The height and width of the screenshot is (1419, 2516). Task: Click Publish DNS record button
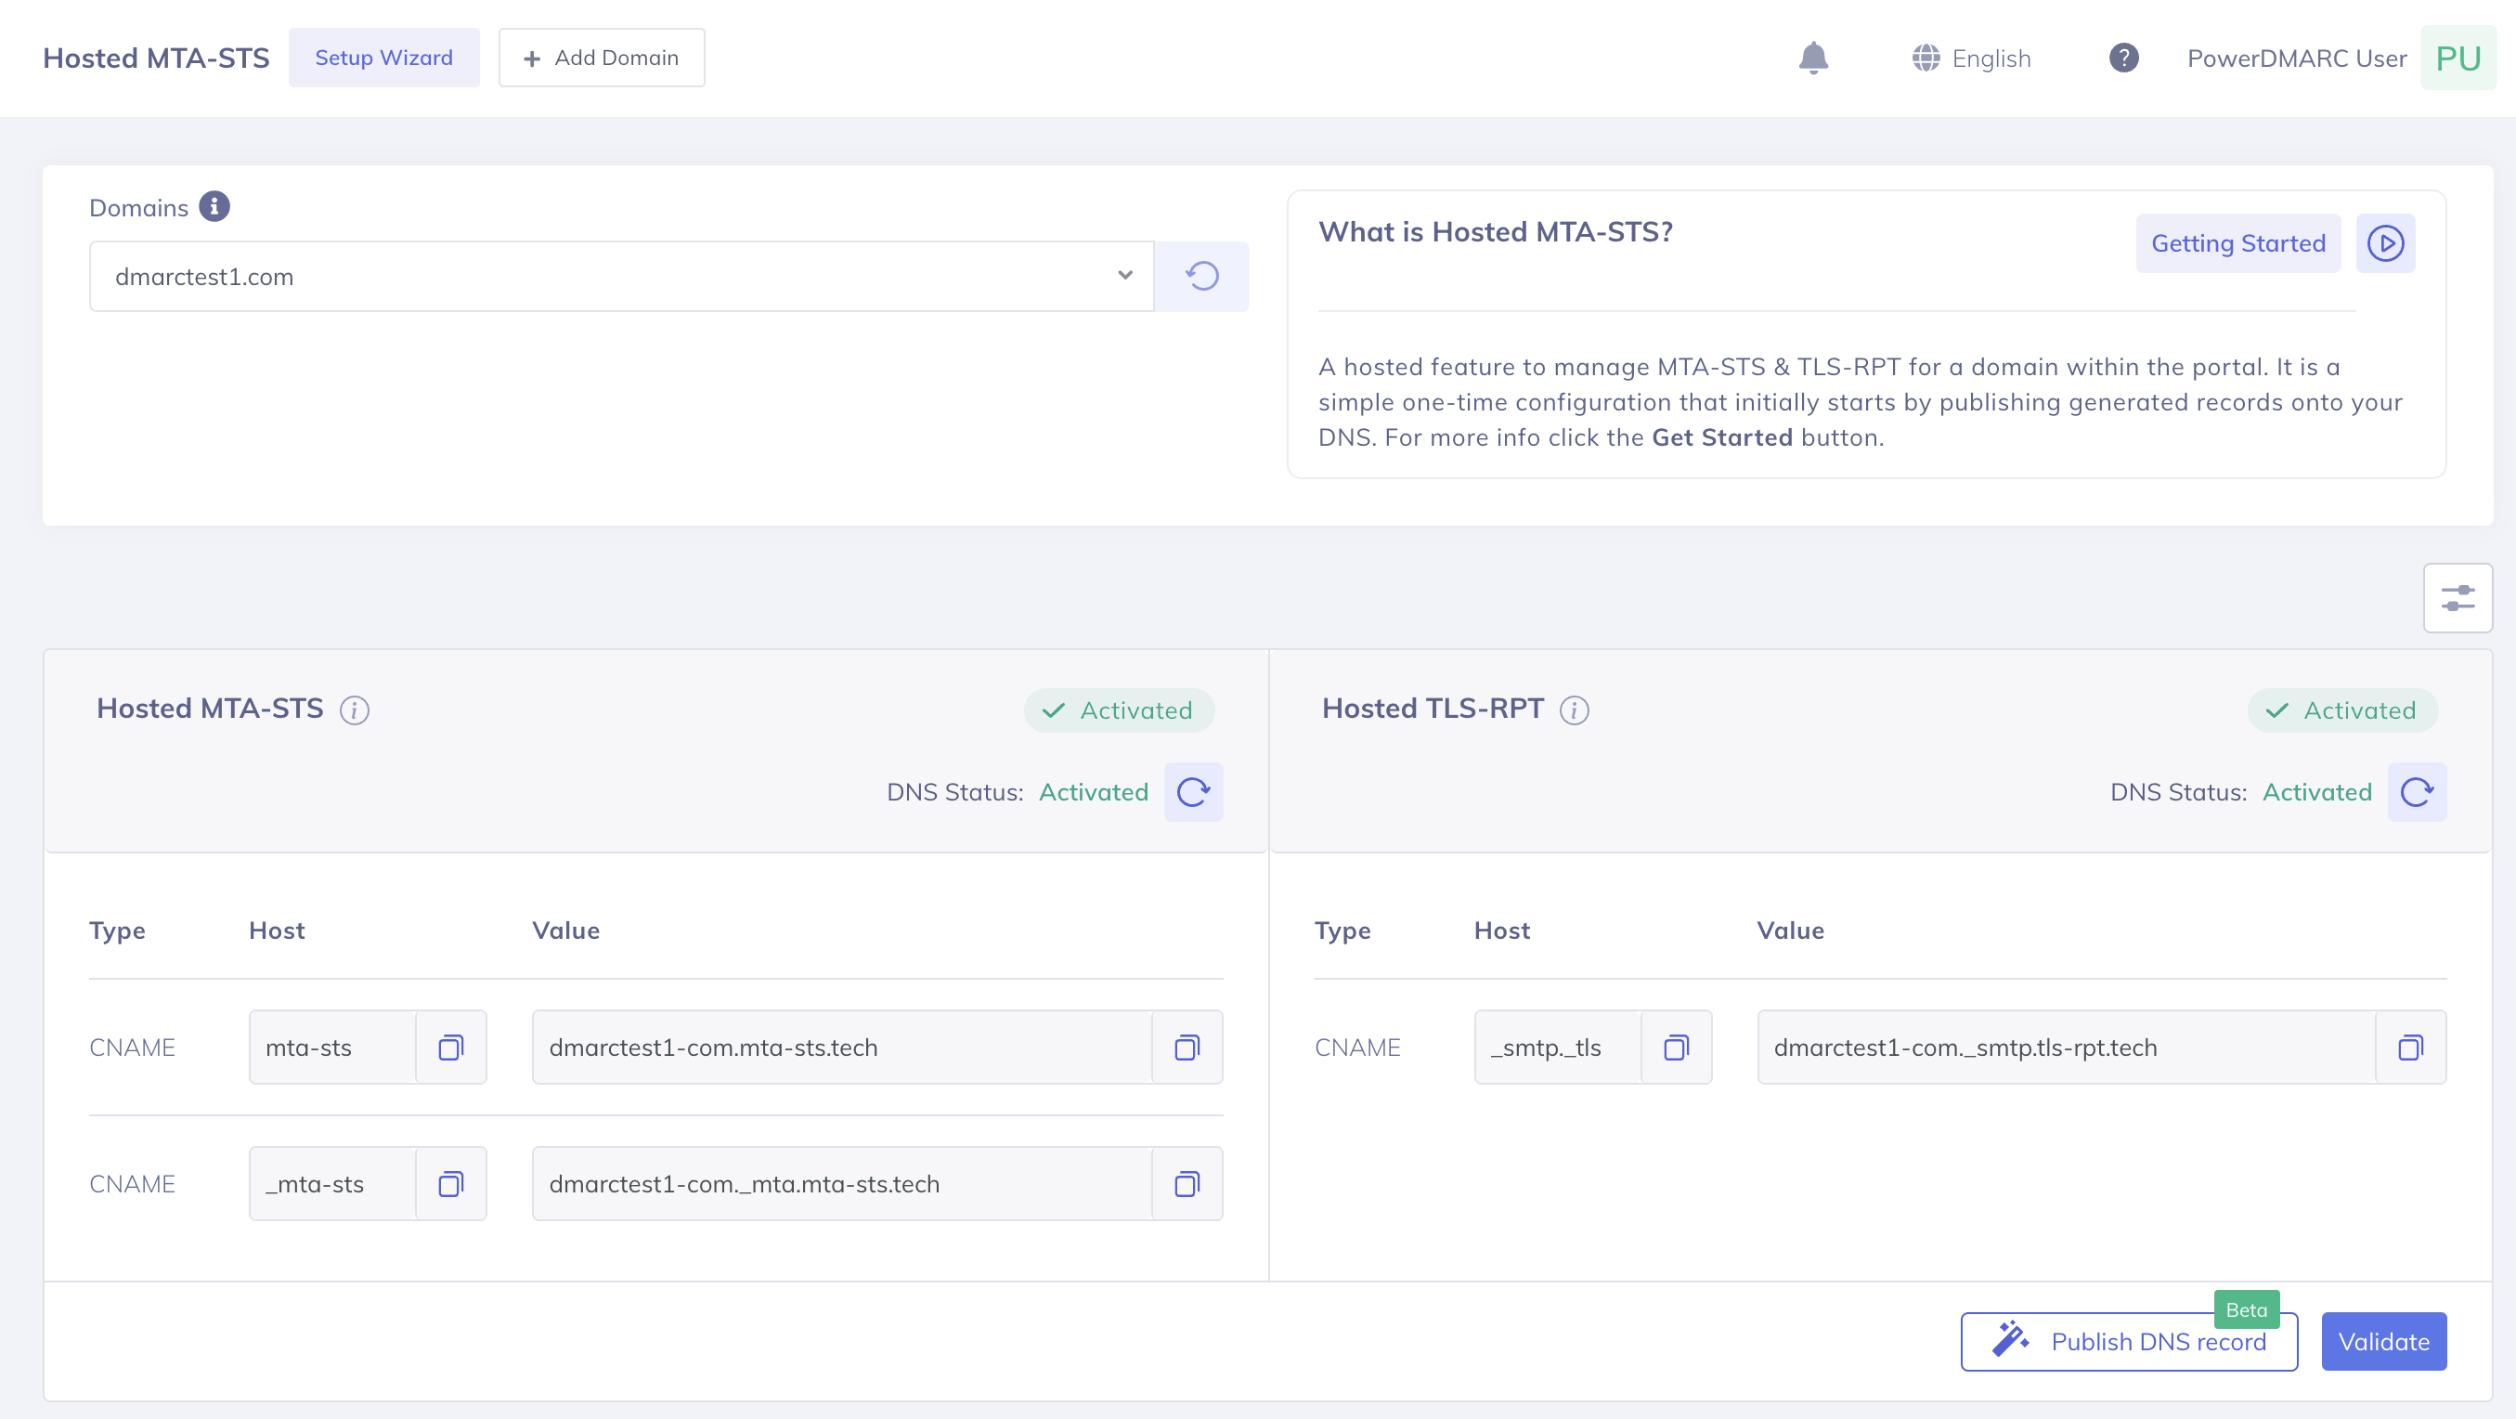tap(2129, 1342)
